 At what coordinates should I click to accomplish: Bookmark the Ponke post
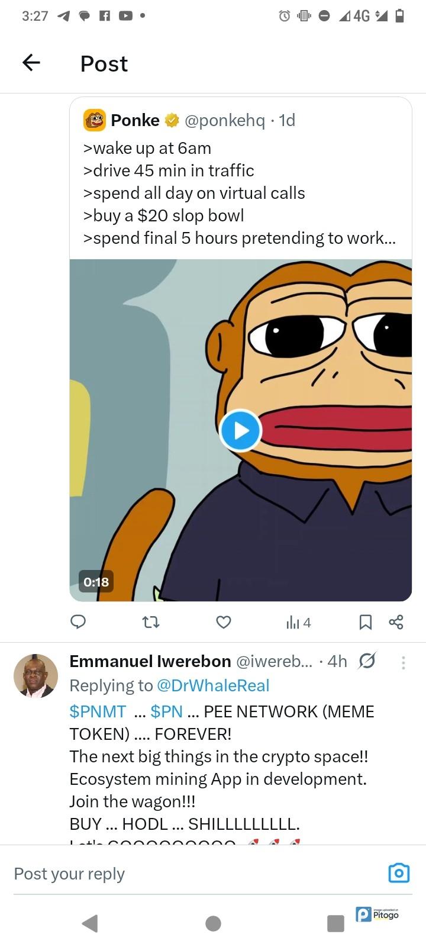[x=366, y=622]
